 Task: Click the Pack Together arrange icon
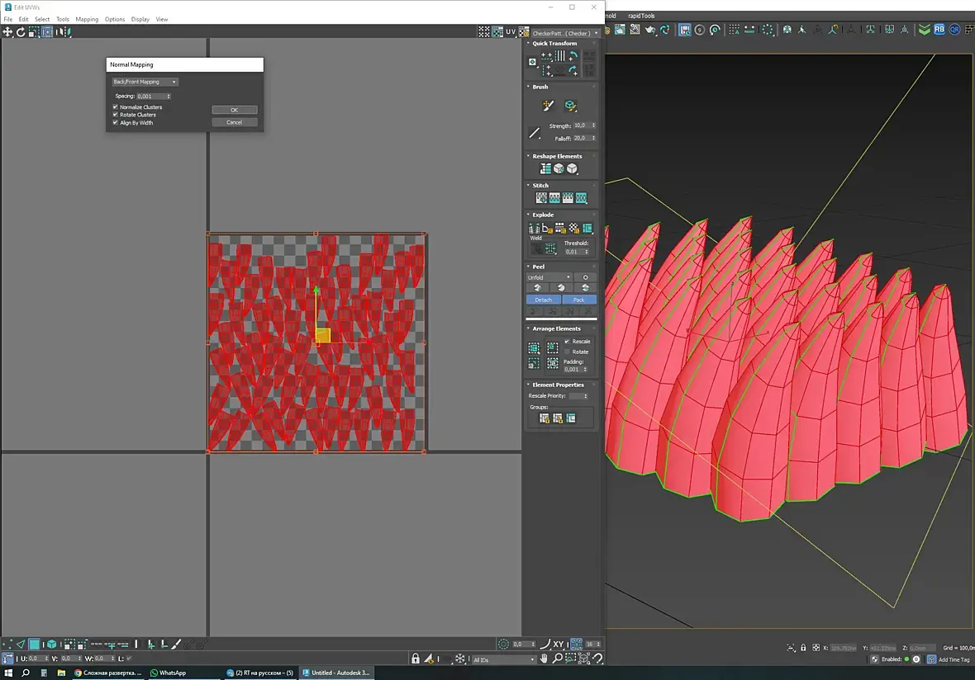552,347
